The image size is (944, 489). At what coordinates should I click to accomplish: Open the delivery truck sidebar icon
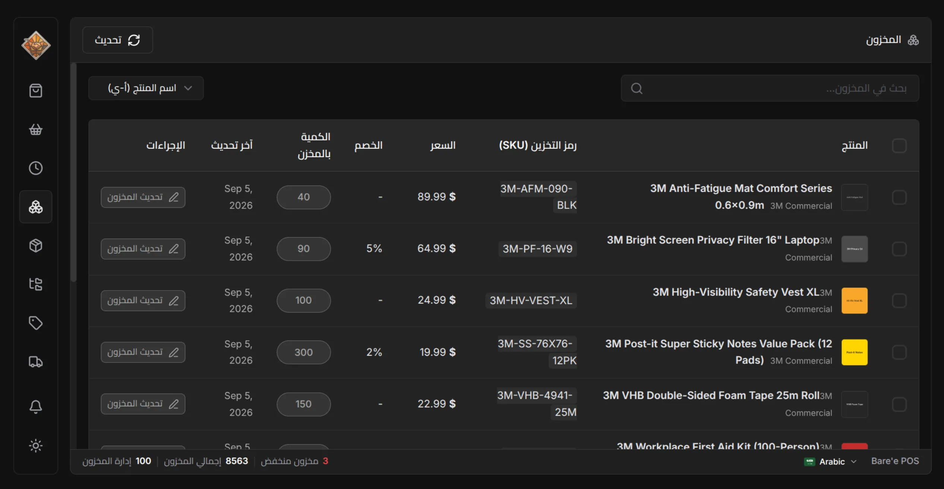click(36, 362)
